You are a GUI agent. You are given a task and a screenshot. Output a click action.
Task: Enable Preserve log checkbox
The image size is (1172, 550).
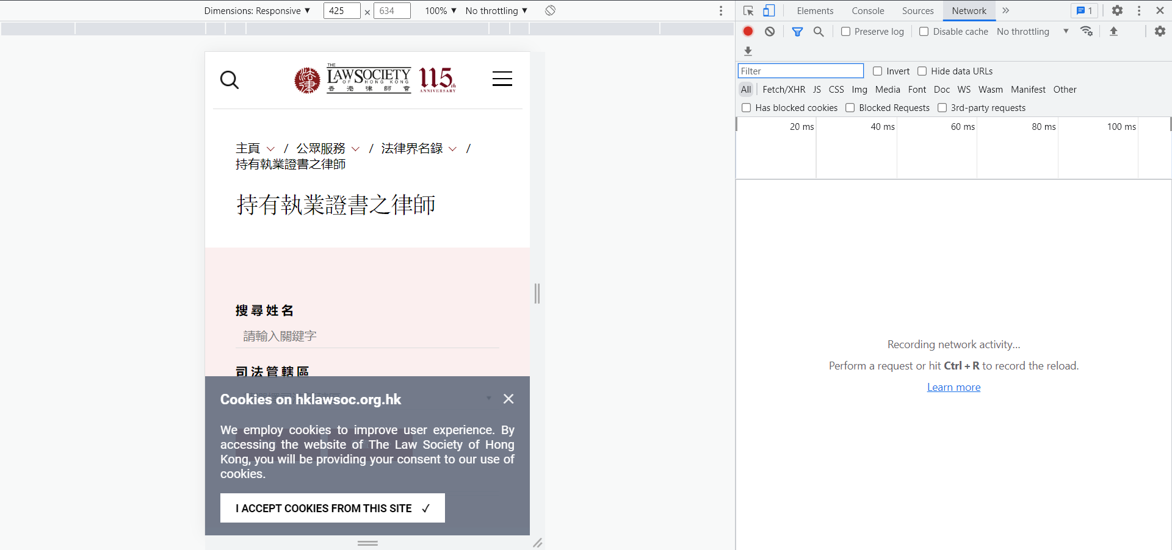pos(845,31)
